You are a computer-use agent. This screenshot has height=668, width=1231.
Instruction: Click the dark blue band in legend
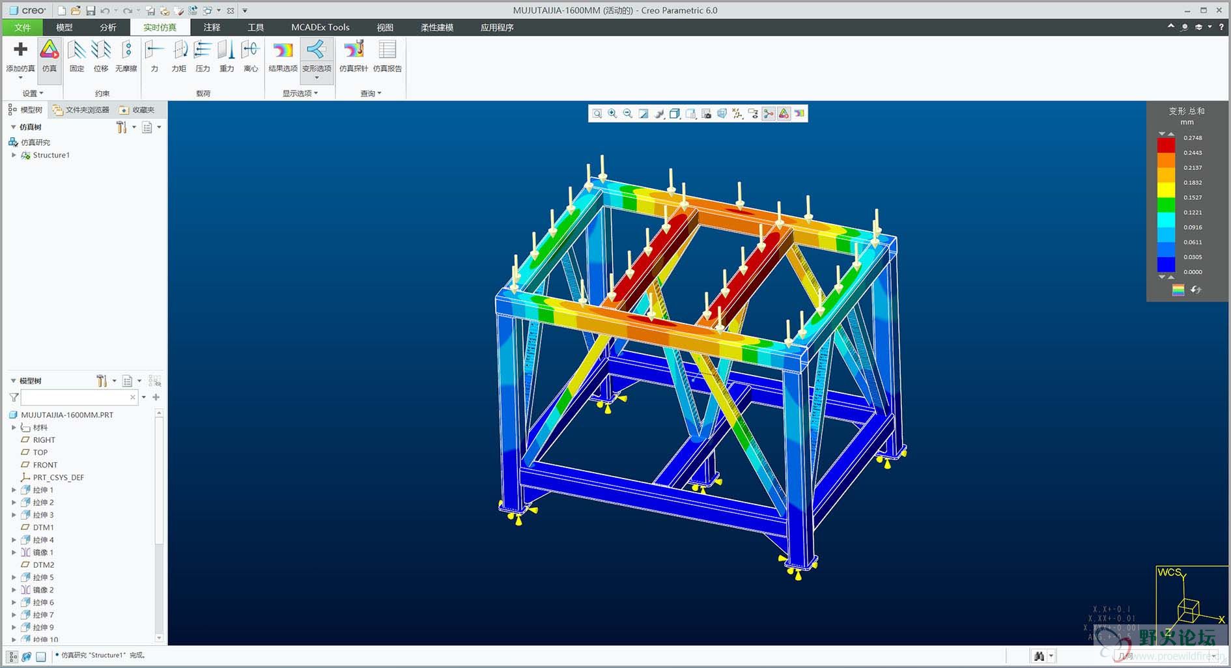tap(1166, 264)
